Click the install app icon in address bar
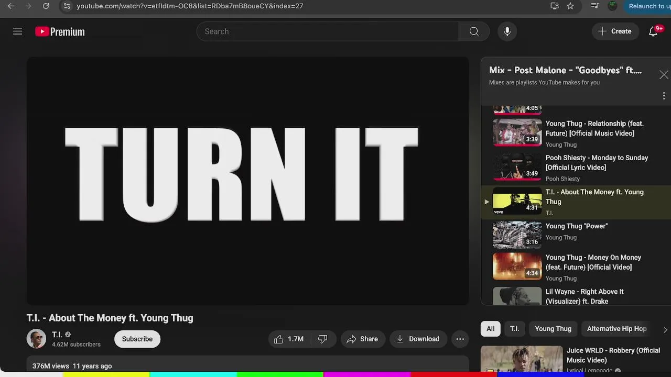671x377 pixels. (555, 6)
